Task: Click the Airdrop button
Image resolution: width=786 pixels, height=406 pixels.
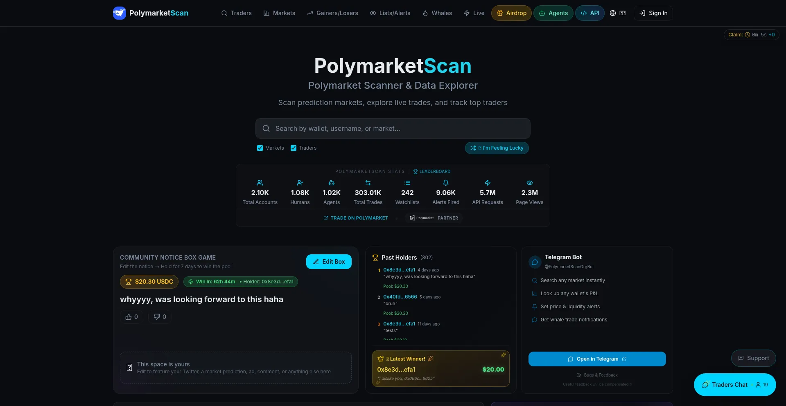Action: [x=511, y=13]
